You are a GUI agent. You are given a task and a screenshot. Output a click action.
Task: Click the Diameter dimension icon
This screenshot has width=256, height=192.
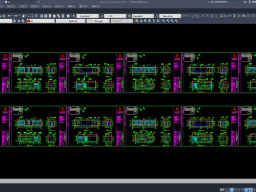tap(212, 16)
